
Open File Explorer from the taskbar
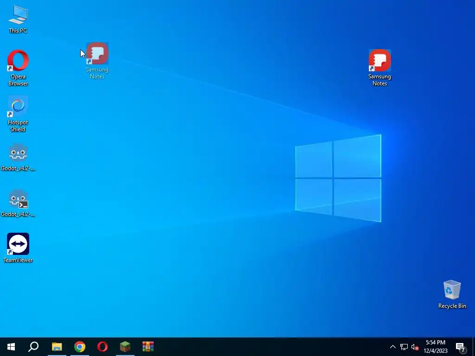point(57,347)
